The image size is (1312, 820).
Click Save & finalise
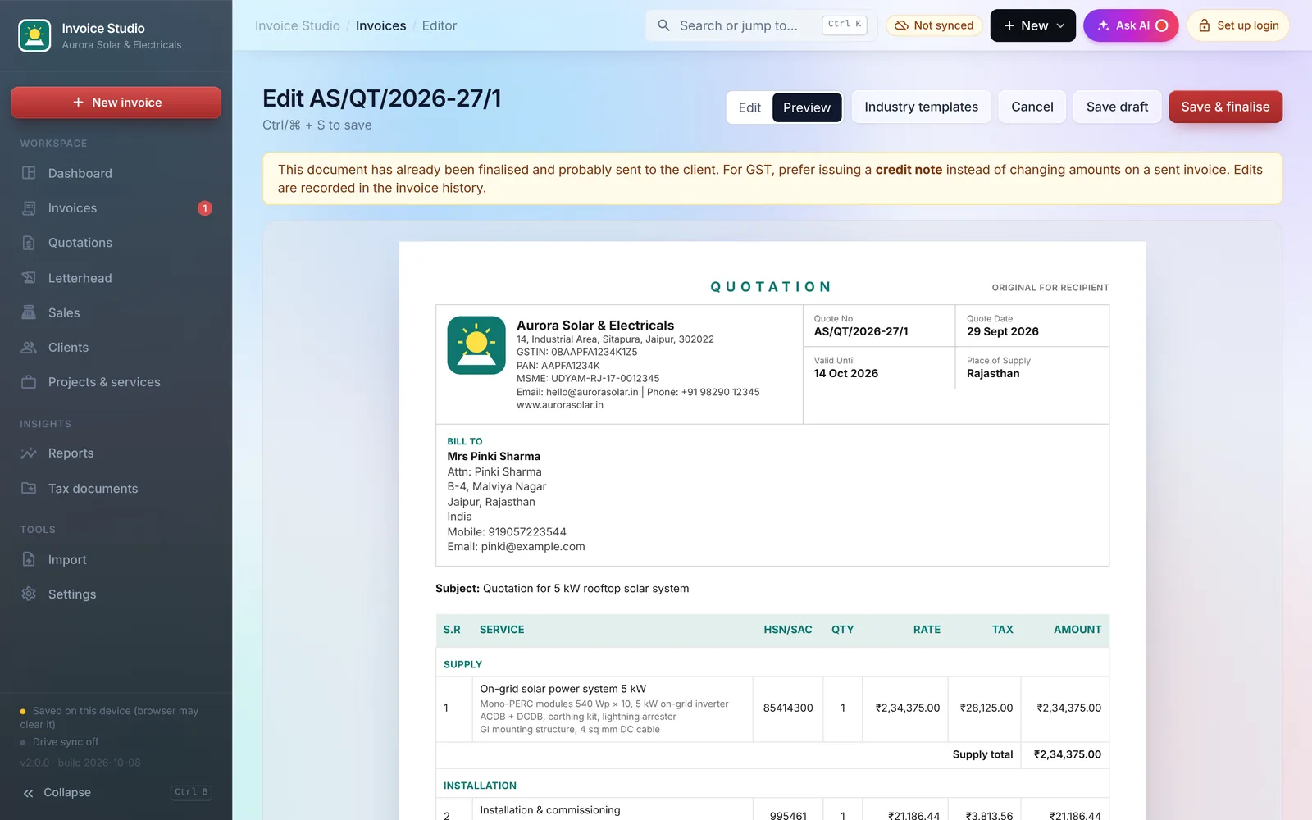point(1225,107)
